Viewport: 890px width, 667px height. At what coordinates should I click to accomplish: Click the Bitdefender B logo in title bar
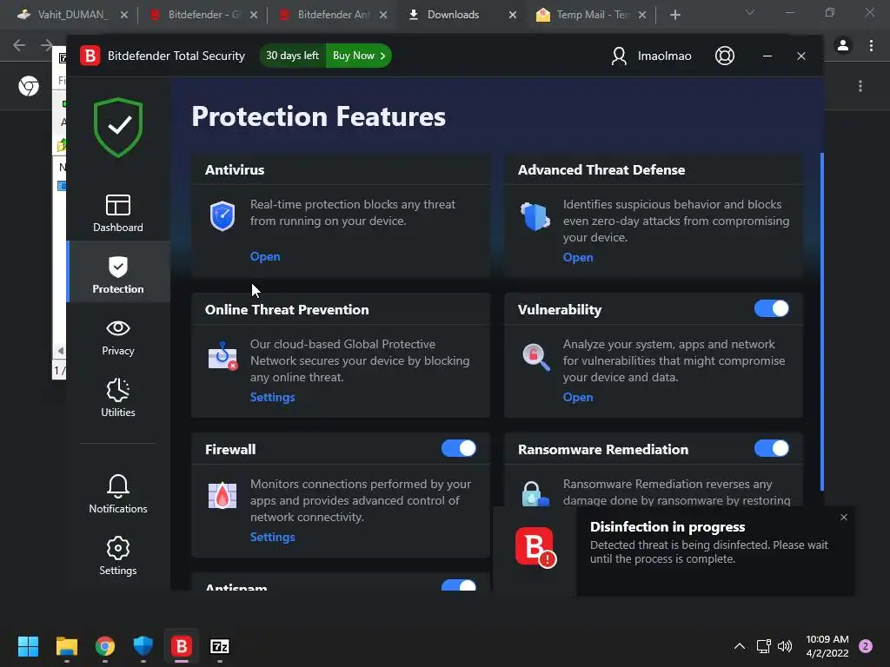(x=90, y=56)
